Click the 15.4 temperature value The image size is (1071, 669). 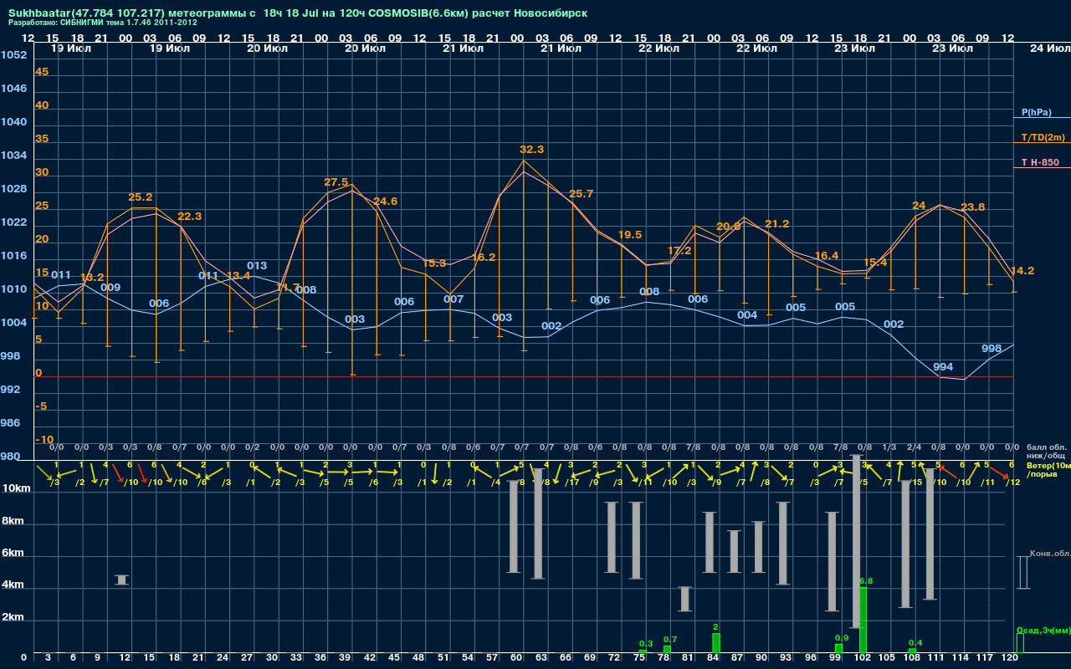pyautogui.click(x=875, y=263)
